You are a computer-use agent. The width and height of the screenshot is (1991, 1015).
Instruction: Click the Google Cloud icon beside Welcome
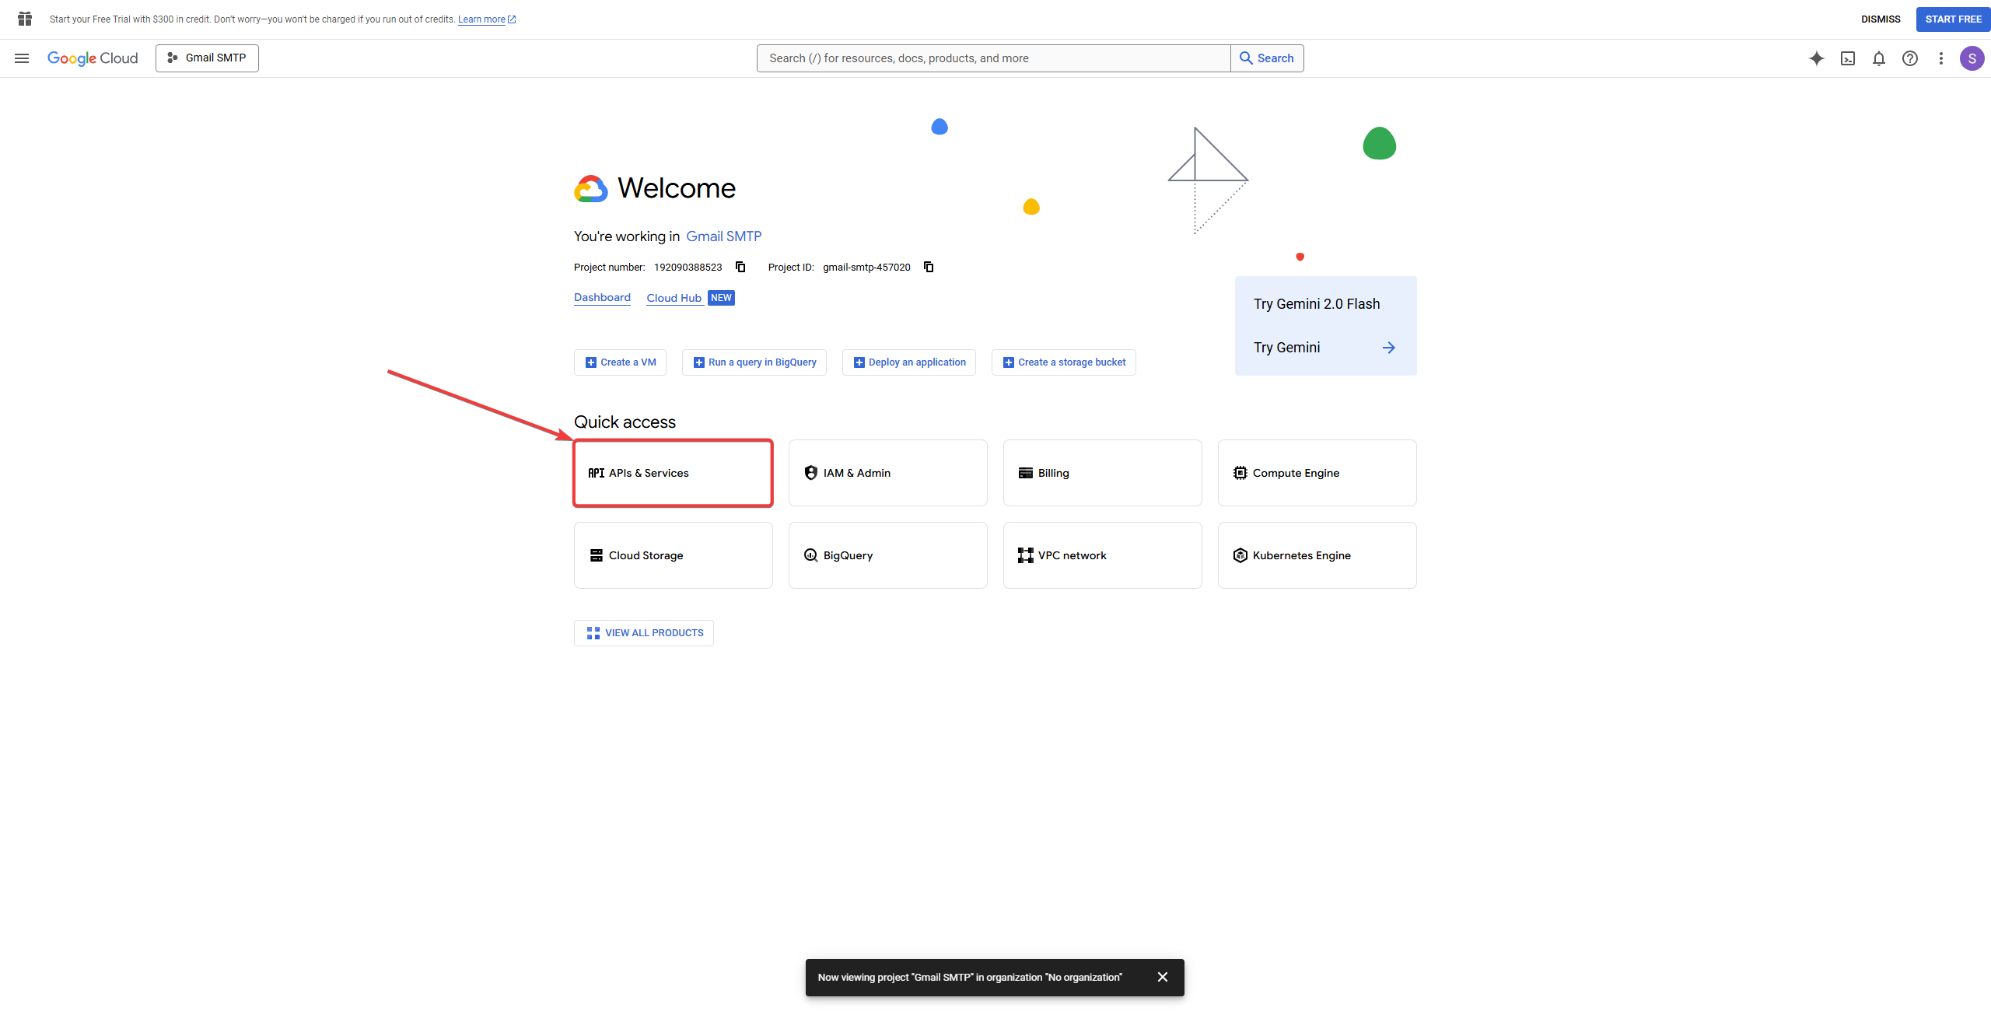(591, 188)
